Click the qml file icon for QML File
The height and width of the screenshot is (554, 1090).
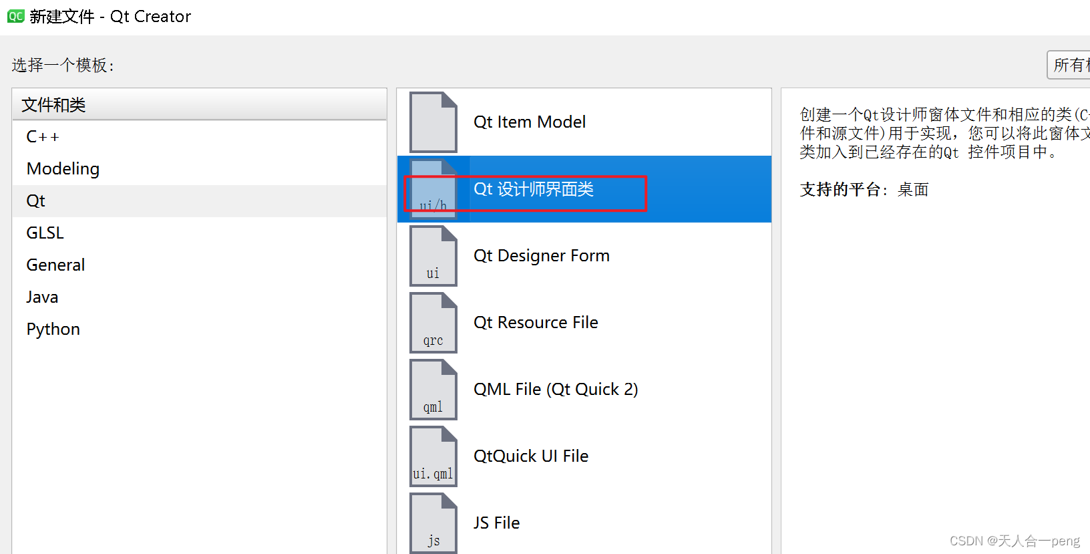(x=433, y=390)
